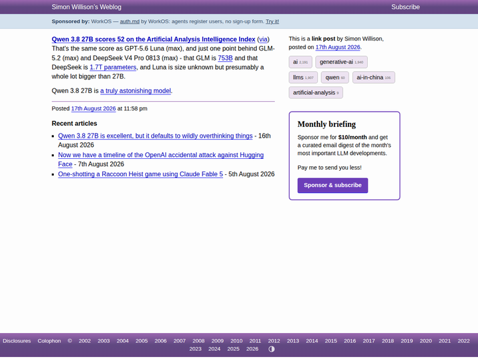The height and width of the screenshot is (359, 478).
Task: Go to the 2016 archive
Action: point(350,341)
